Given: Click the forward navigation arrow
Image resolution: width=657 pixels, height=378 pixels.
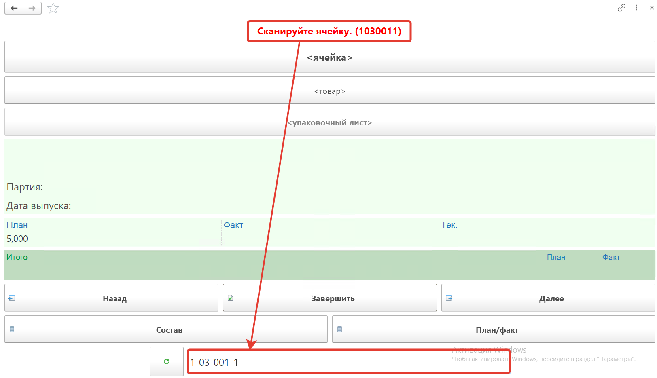Looking at the screenshot, I should [x=32, y=8].
